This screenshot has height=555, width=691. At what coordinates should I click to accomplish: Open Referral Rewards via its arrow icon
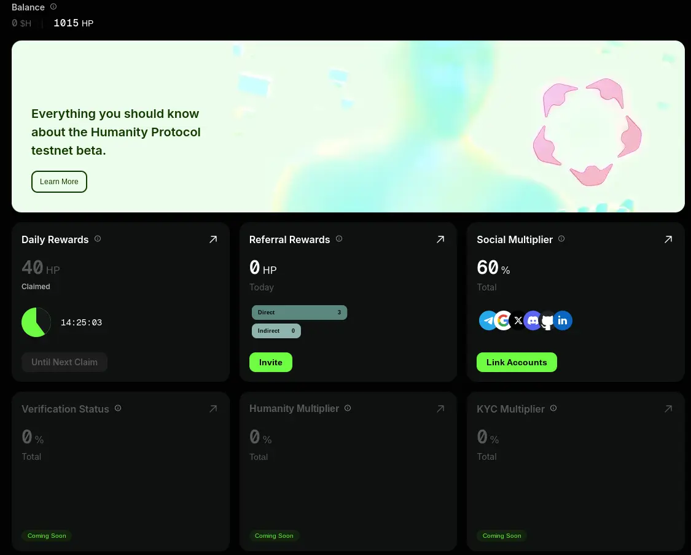tap(440, 239)
